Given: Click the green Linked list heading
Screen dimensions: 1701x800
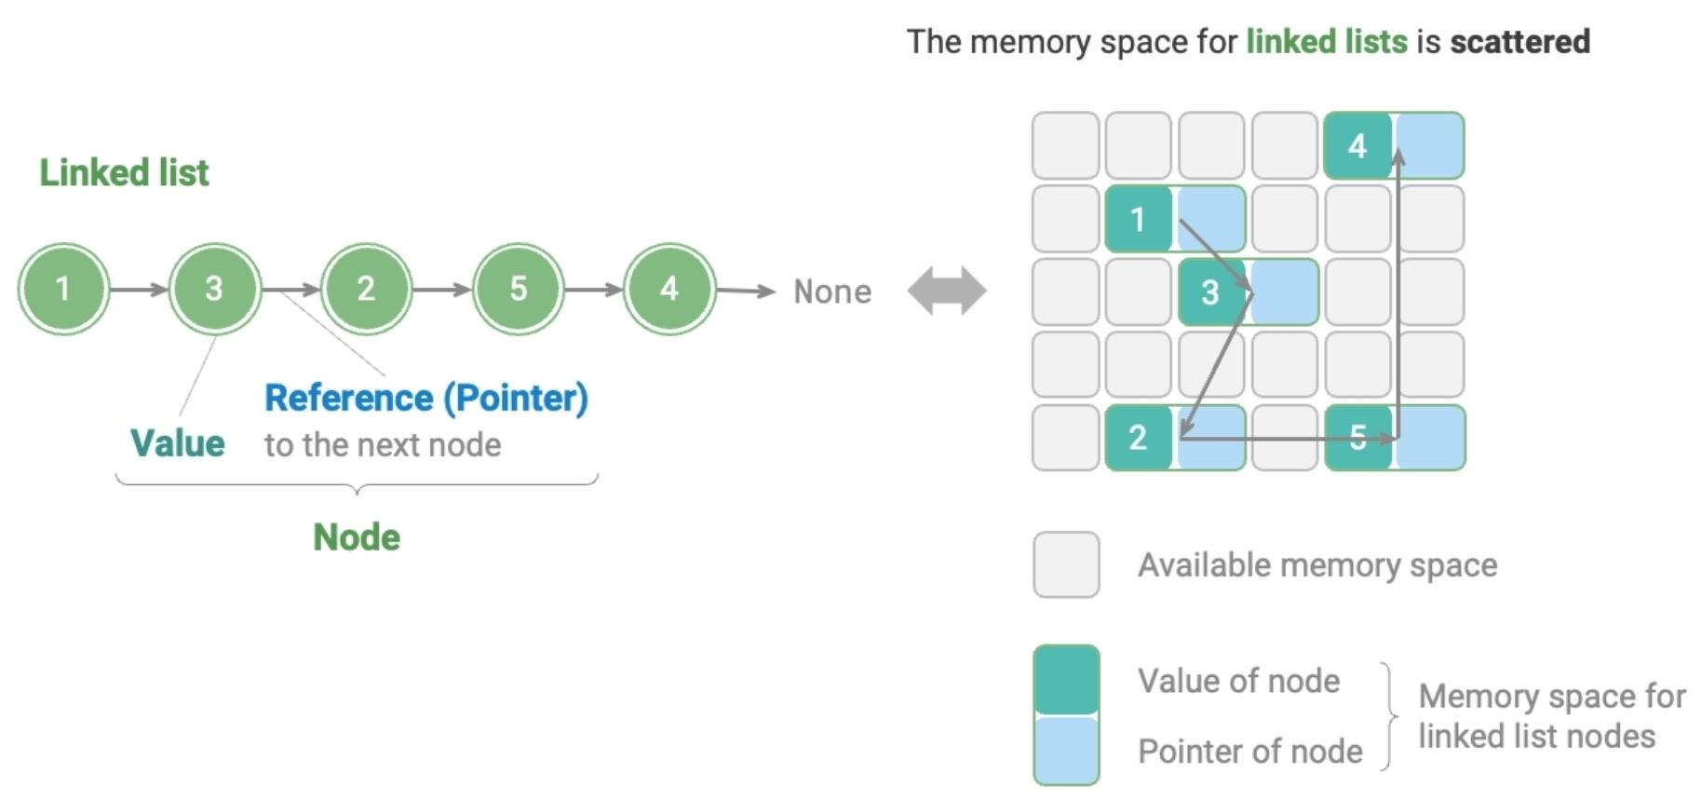Looking at the screenshot, I should pos(124,172).
